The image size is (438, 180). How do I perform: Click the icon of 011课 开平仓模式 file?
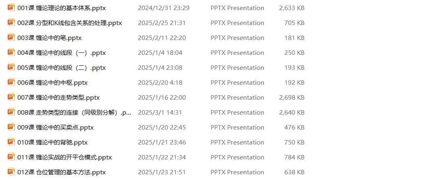point(11,157)
